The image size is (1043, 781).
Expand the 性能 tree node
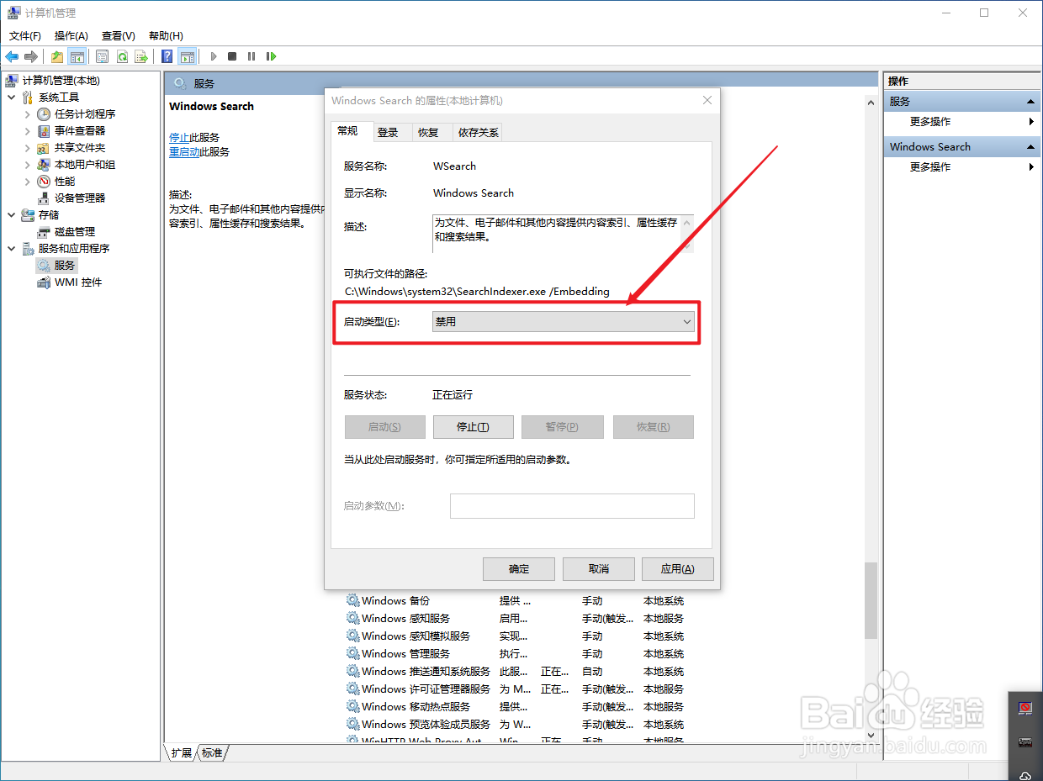[27, 181]
